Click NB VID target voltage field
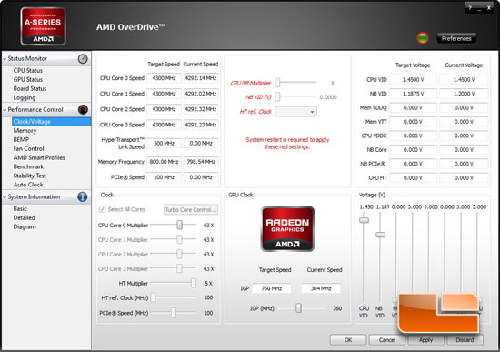Viewport: 500px width, 352px height. coord(413,94)
